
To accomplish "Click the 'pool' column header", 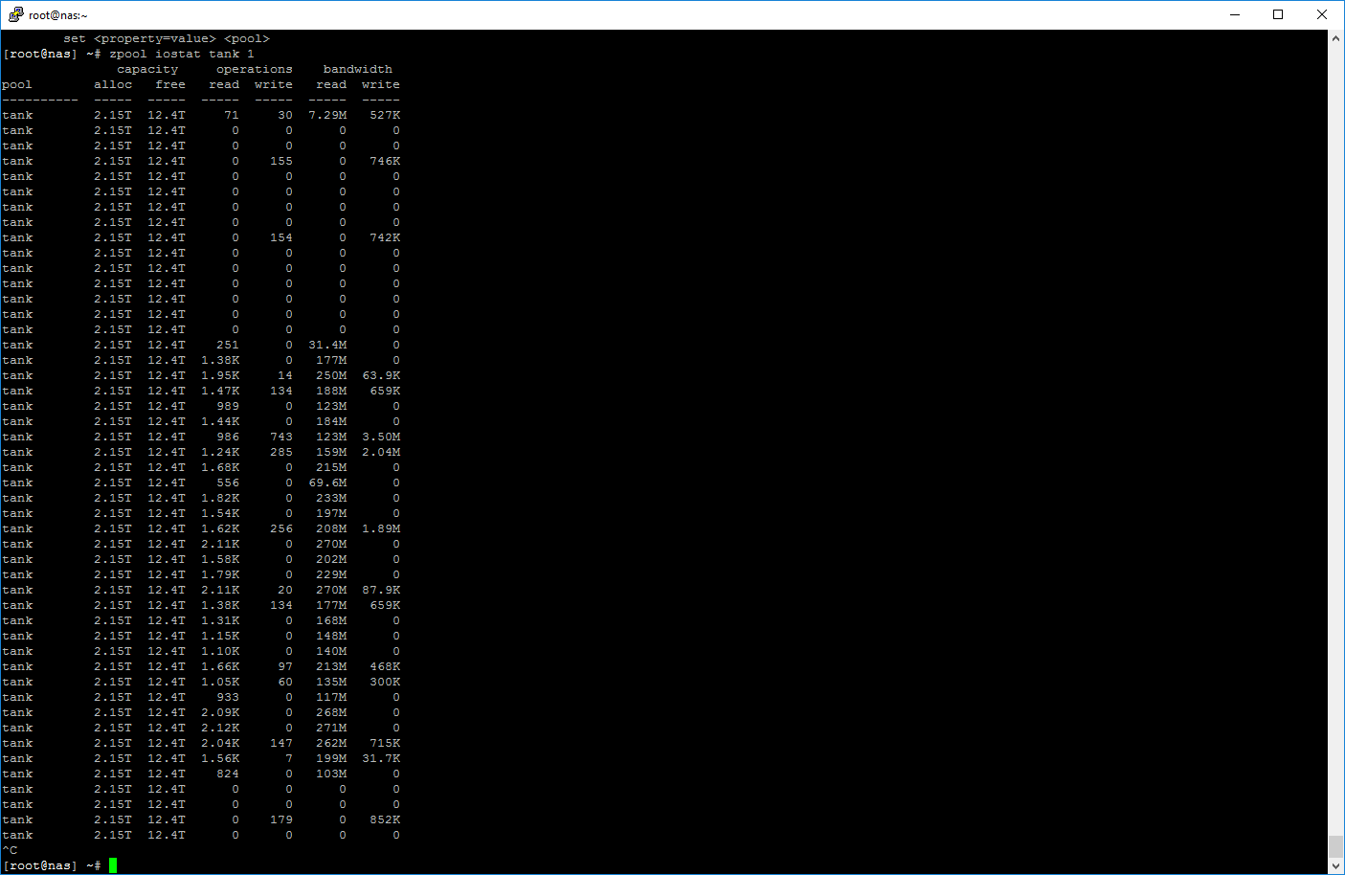I will (x=17, y=84).
